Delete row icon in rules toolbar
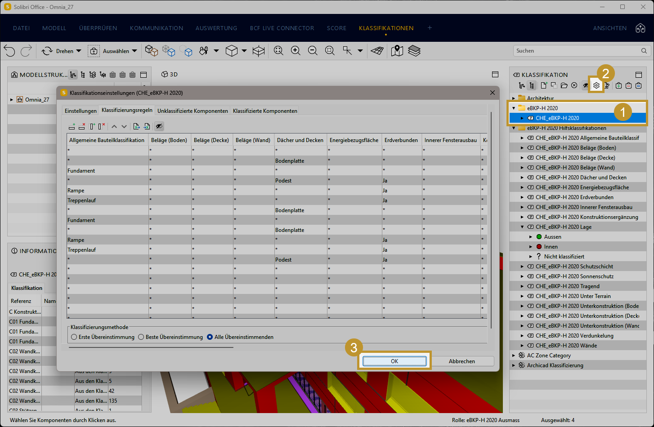 pyautogui.click(x=82, y=126)
